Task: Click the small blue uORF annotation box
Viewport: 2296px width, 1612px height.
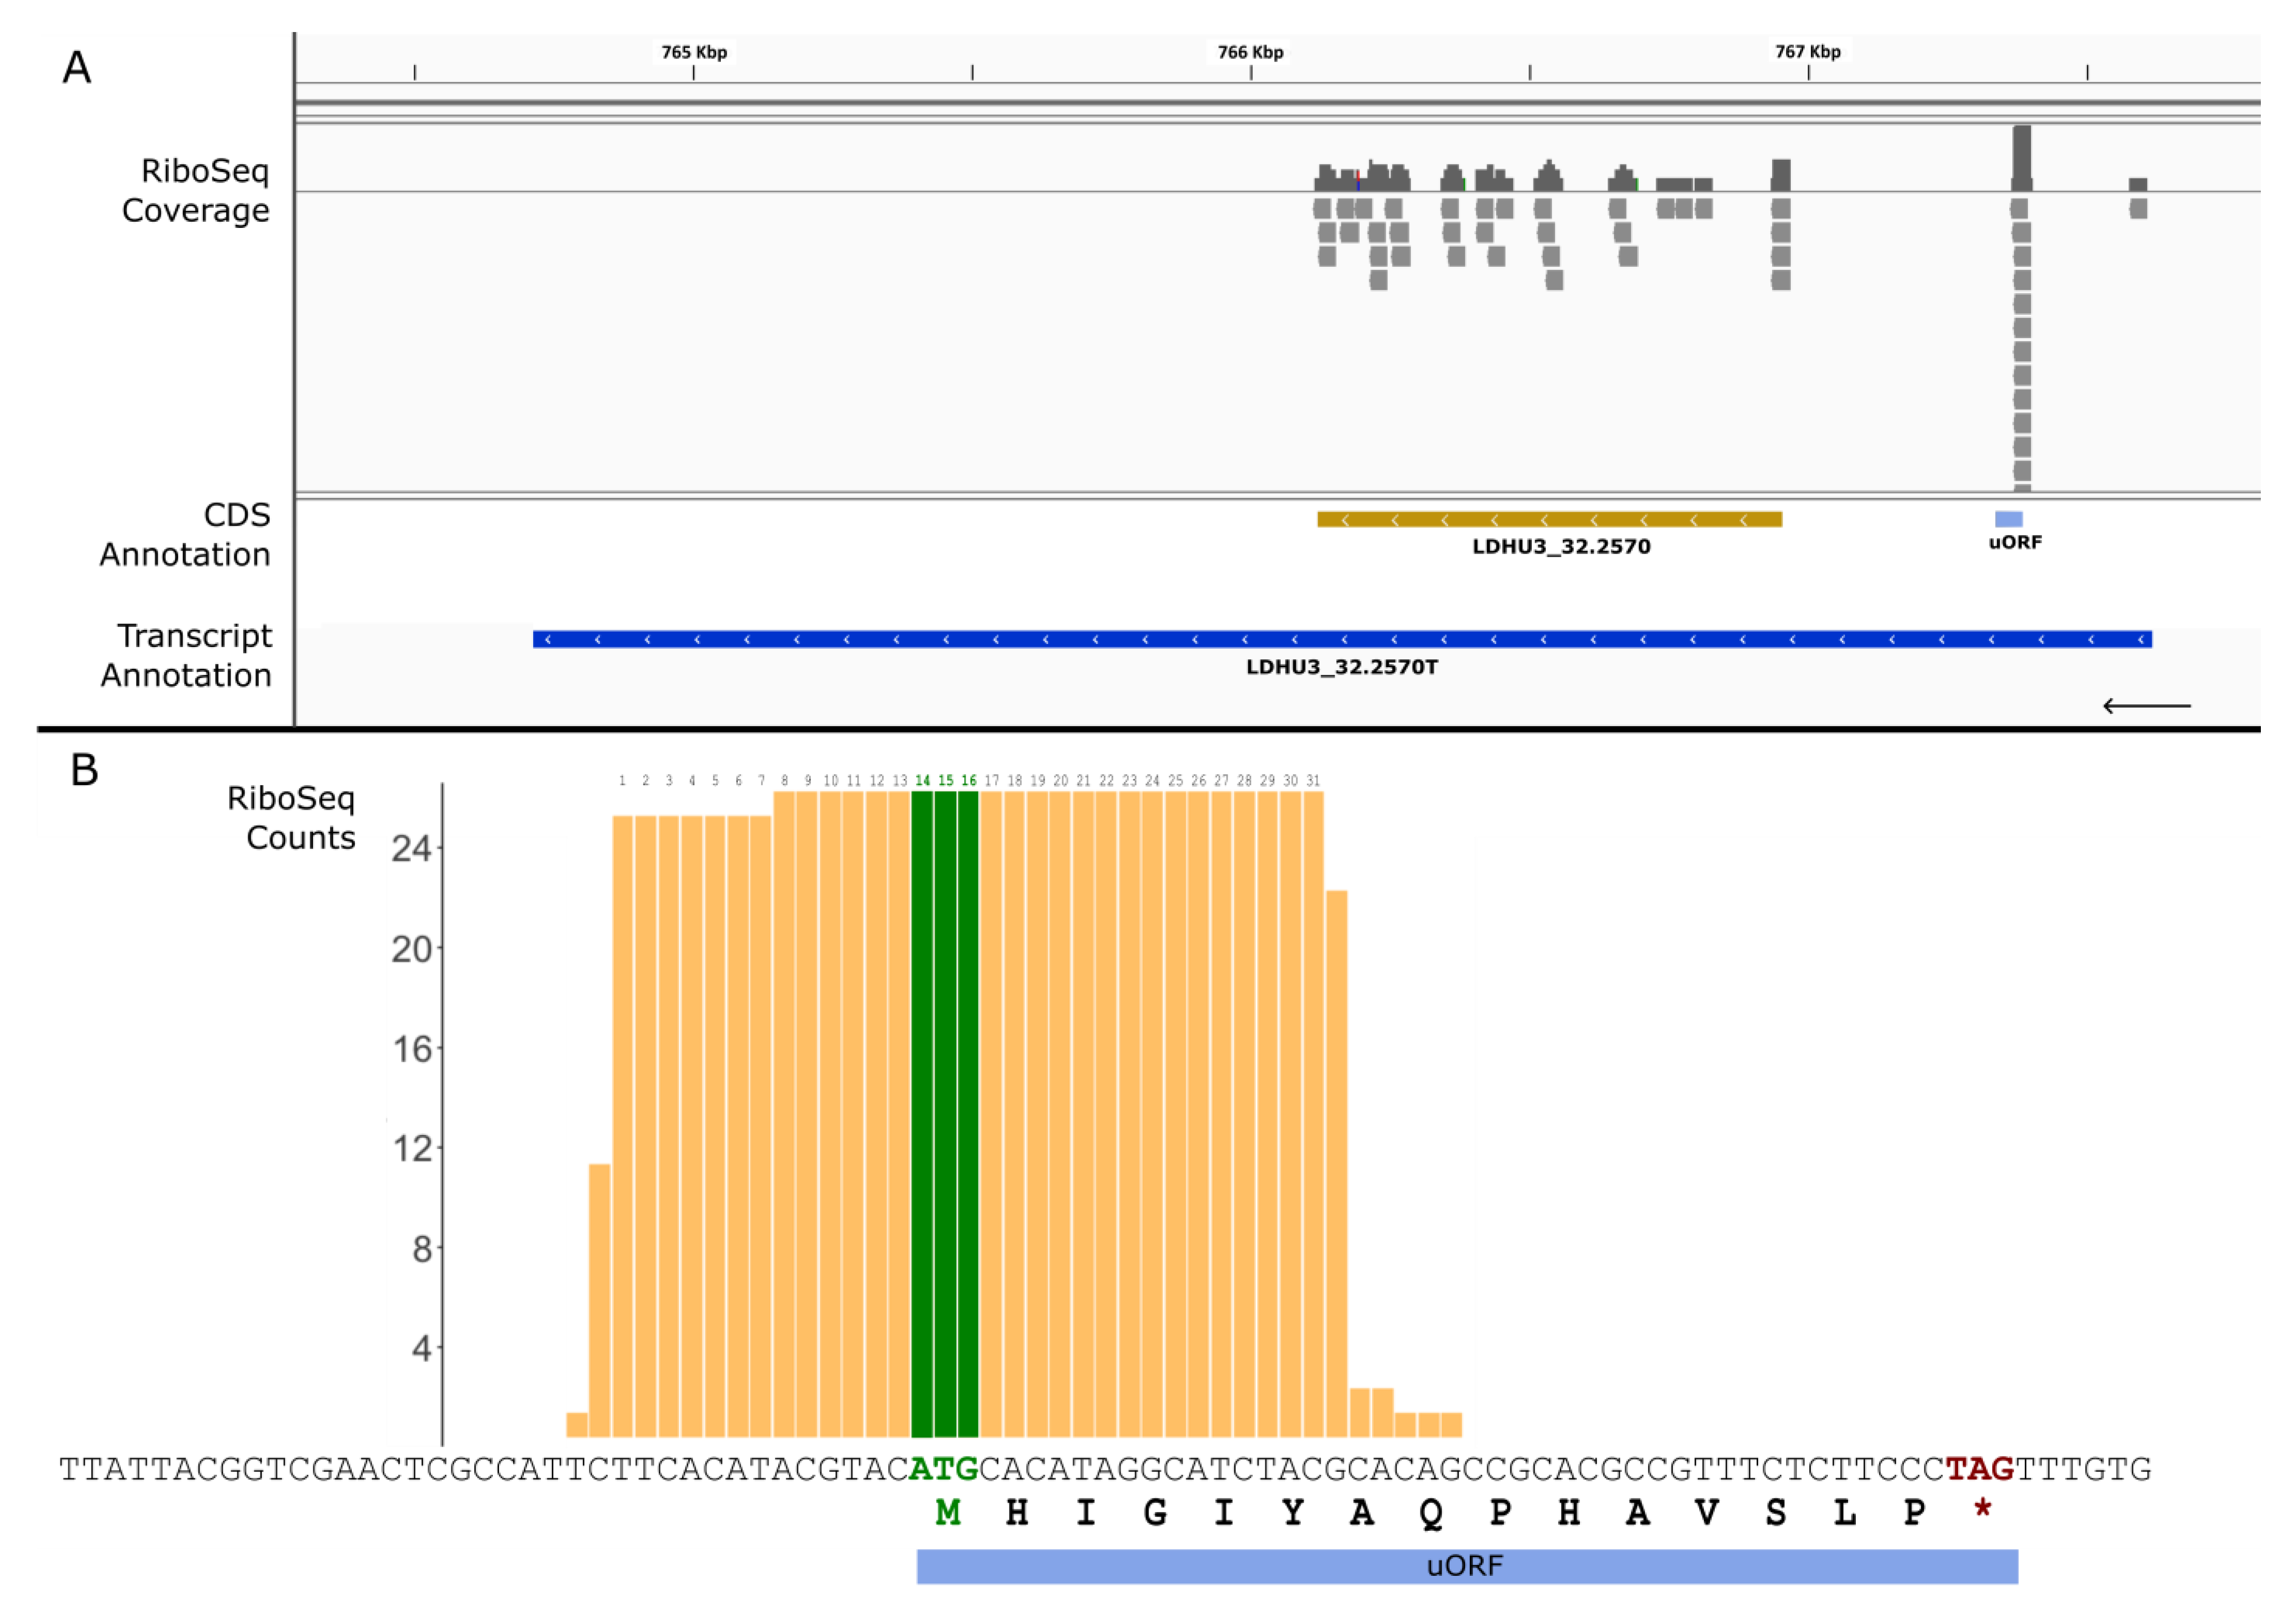Action: (2008, 519)
